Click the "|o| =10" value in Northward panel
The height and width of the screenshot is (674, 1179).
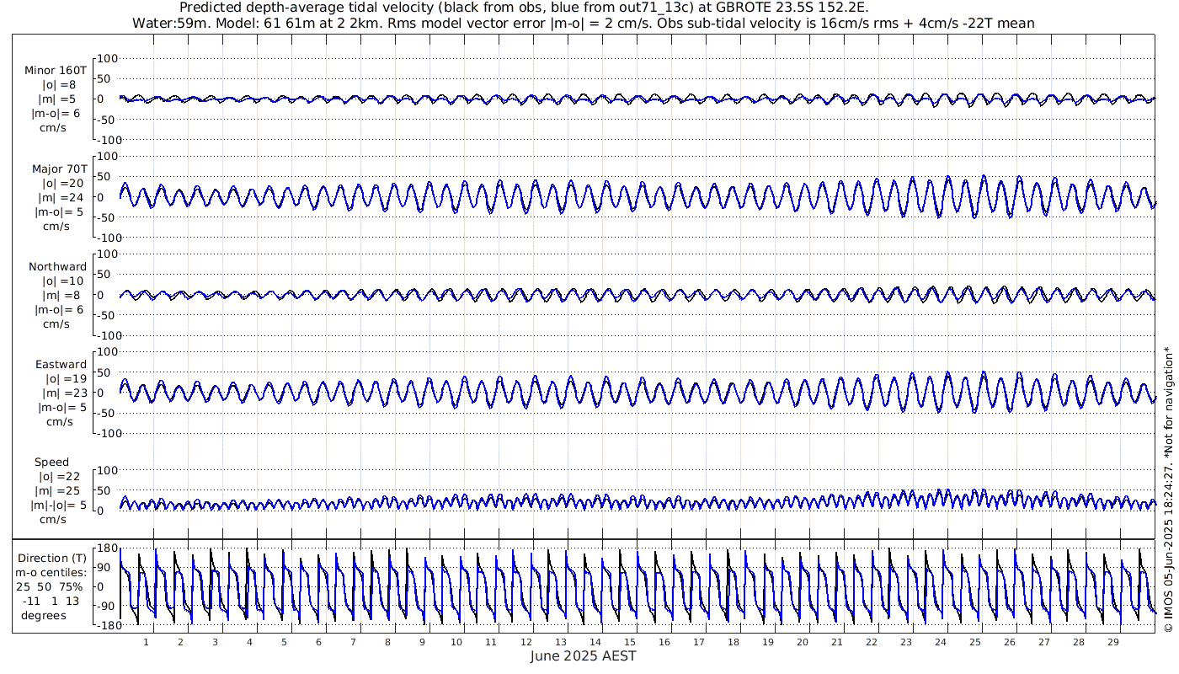click(x=62, y=281)
